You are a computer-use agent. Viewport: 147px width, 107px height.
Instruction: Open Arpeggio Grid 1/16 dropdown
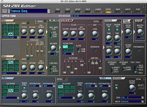(x=142, y=97)
